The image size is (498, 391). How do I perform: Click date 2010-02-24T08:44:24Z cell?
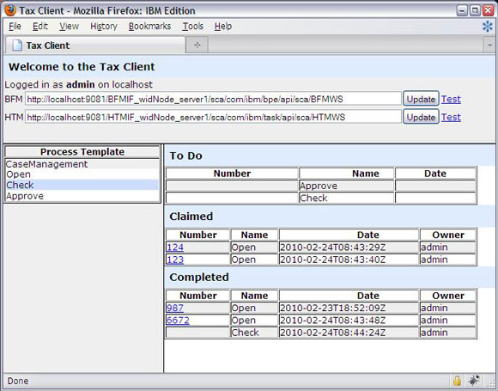tap(349, 333)
